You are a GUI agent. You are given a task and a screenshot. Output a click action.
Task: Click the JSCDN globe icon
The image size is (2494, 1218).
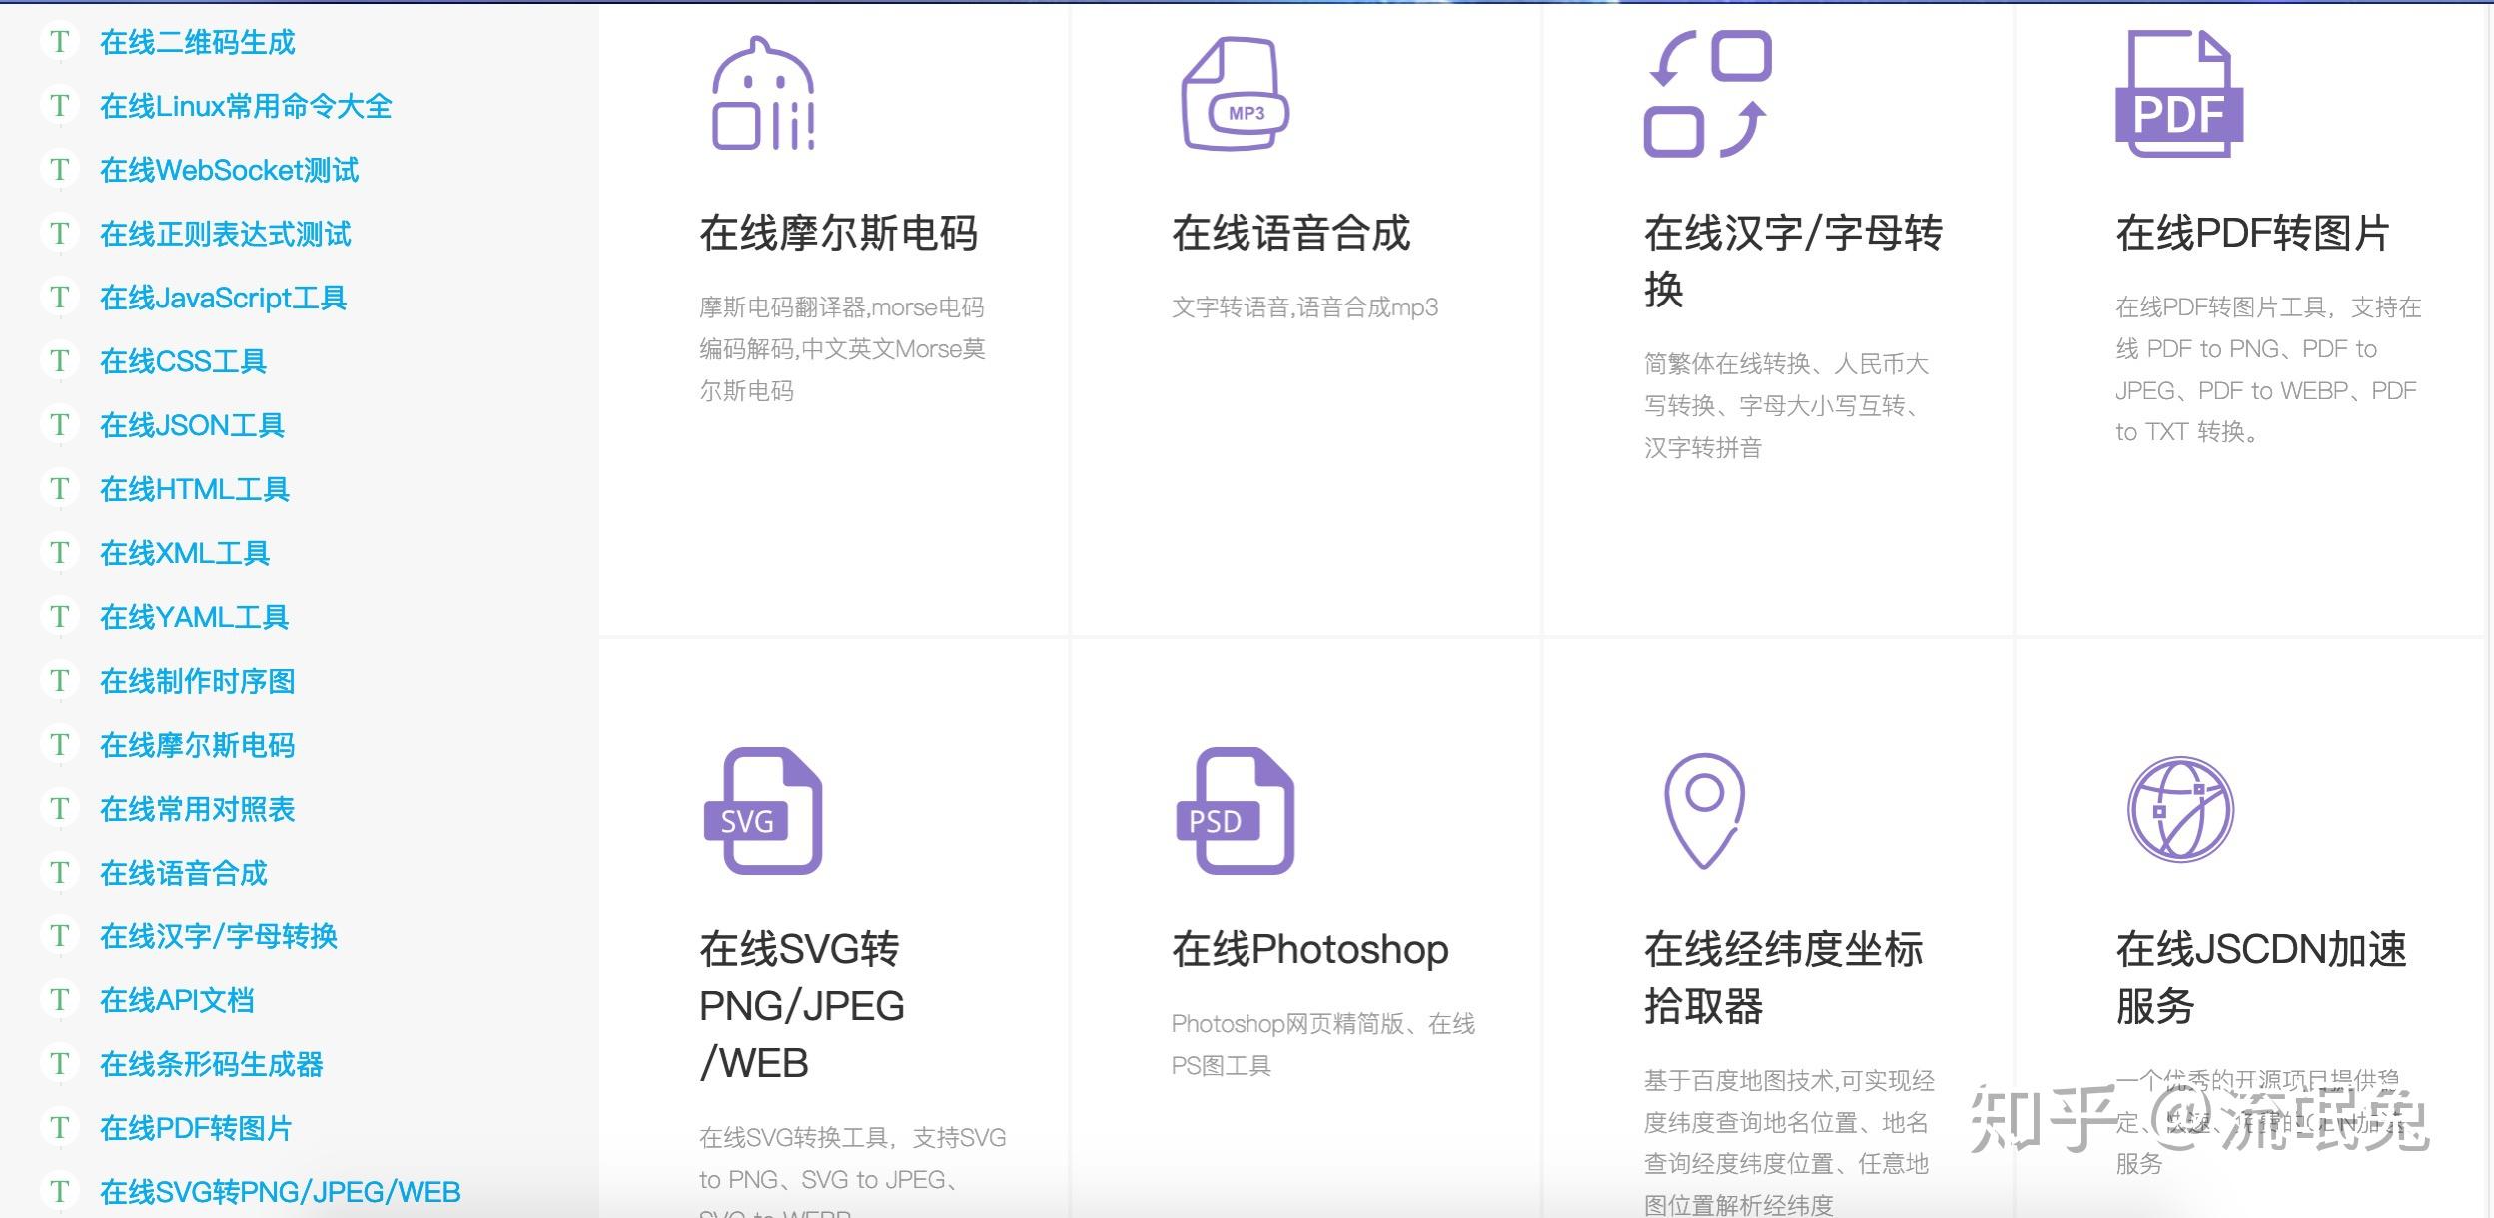pyautogui.click(x=2180, y=810)
